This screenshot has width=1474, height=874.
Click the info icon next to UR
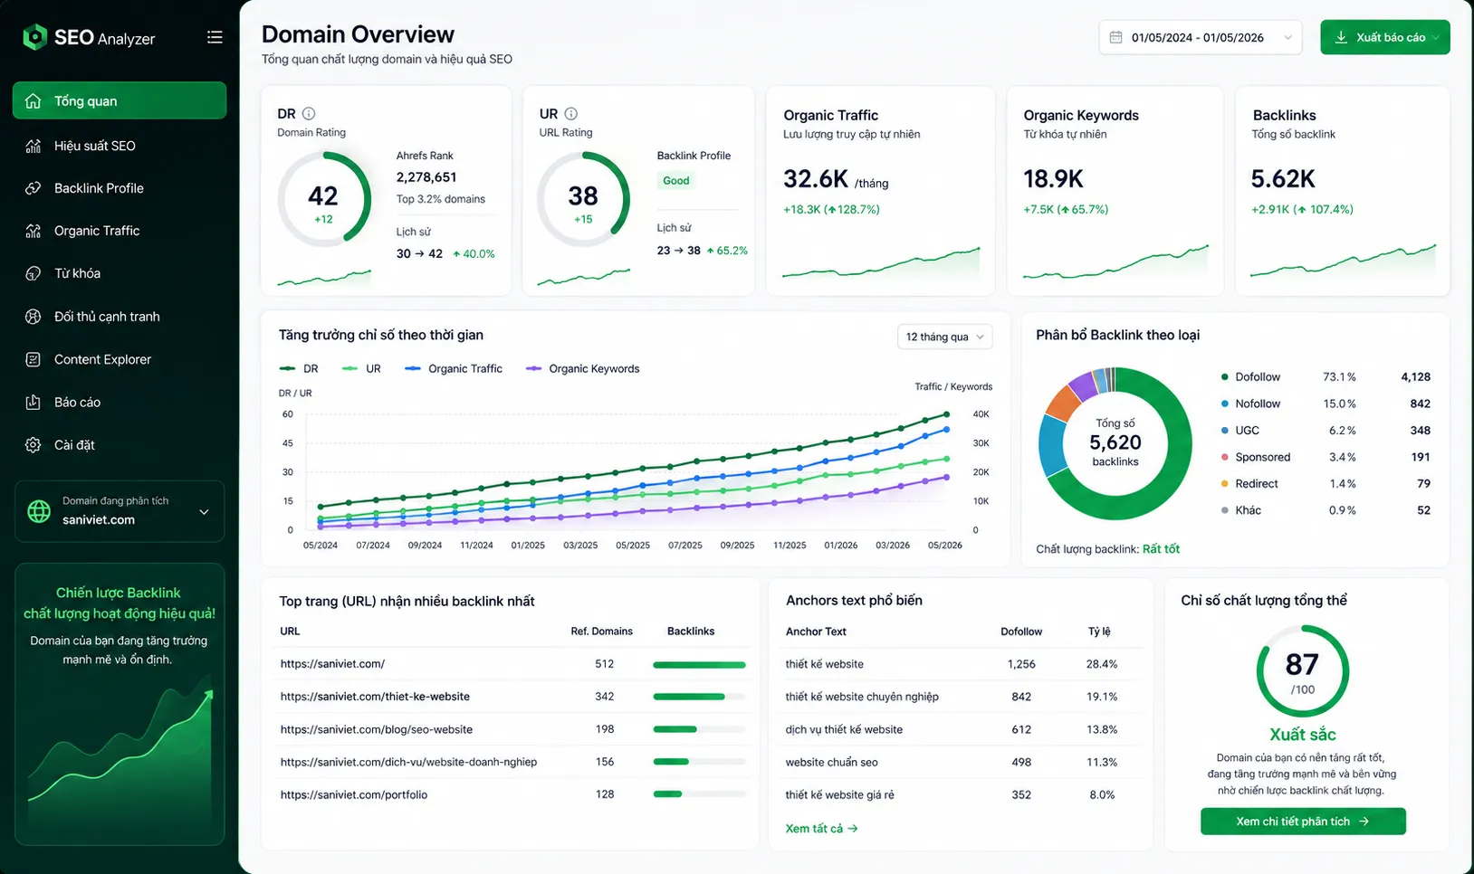[570, 114]
